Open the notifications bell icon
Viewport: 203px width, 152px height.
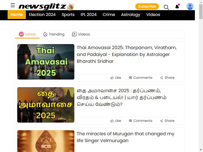pyautogui.click(x=177, y=6)
